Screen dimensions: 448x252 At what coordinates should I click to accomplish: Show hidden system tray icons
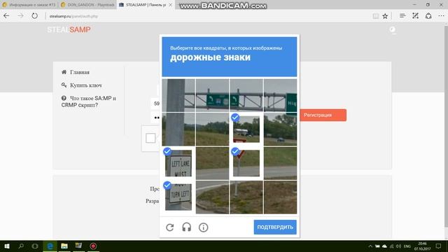(x=370, y=246)
